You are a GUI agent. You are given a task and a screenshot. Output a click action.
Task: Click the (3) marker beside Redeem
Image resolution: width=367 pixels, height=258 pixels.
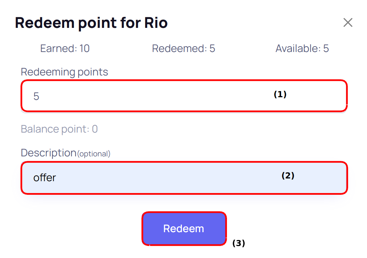pos(238,243)
